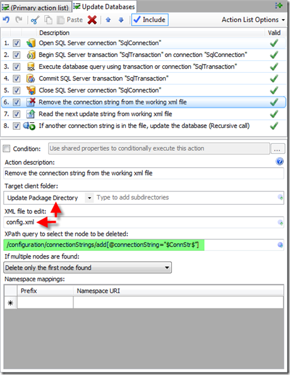Open the Update Package Directory dropdown
290x375 pixels.
point(90,198)
